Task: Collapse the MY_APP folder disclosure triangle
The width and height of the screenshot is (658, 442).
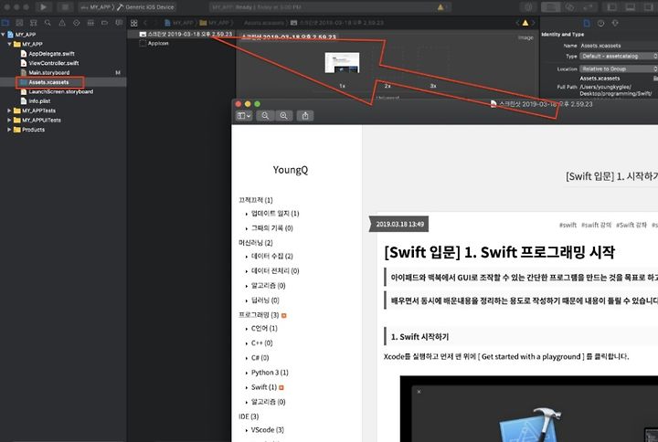Action: [9, 44]
